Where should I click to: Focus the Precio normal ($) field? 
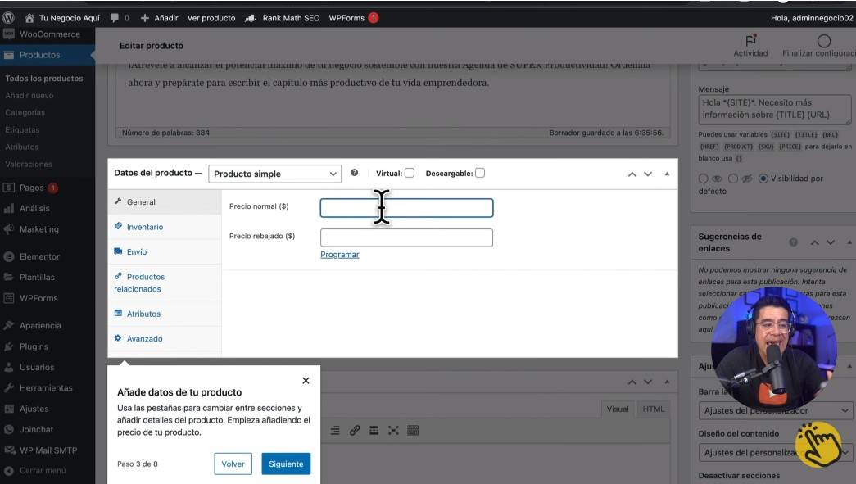click(407, 208)
